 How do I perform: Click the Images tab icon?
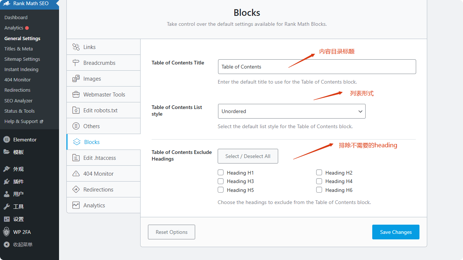click(x=76, y=78)
